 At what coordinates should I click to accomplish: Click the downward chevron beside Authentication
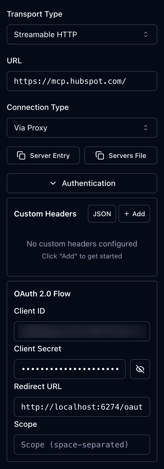coord(53,183)
